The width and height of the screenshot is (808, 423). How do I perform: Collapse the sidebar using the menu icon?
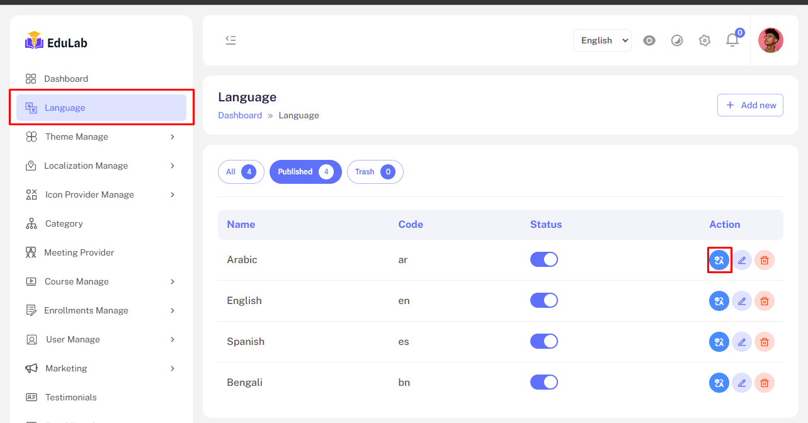[x=231, y=40]
